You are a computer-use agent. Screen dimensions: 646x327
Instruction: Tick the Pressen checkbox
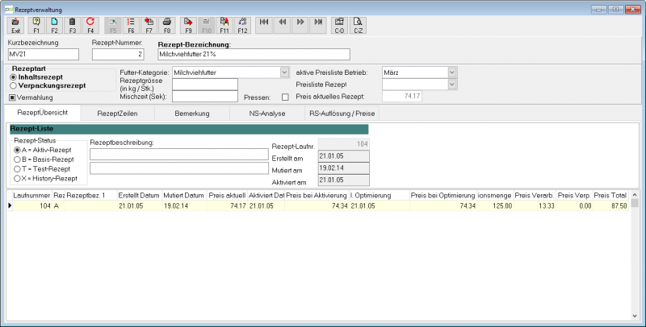[x=285, y=97]
